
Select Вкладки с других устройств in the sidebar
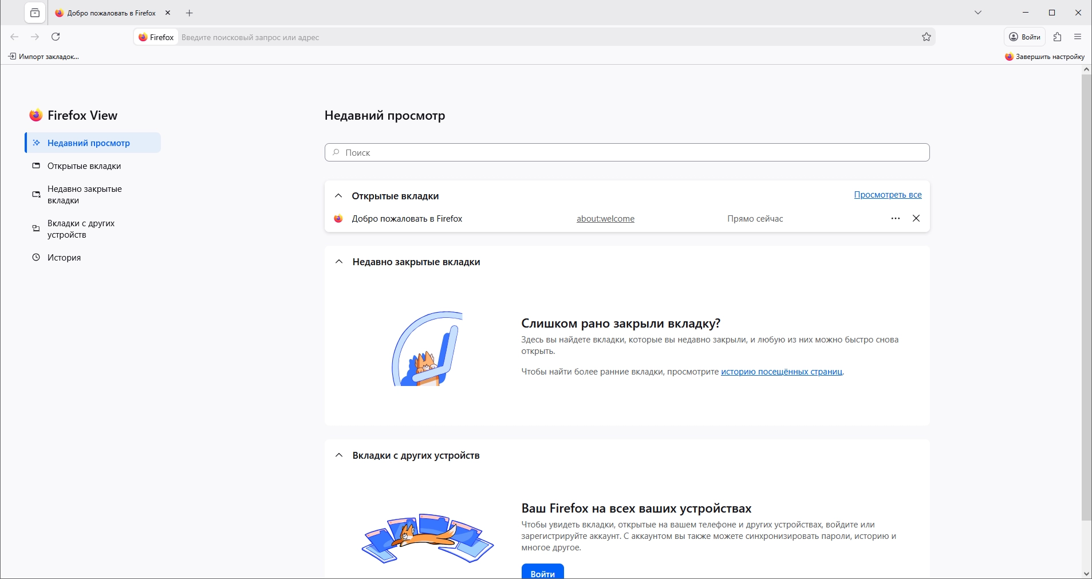[x=93, y=229]
